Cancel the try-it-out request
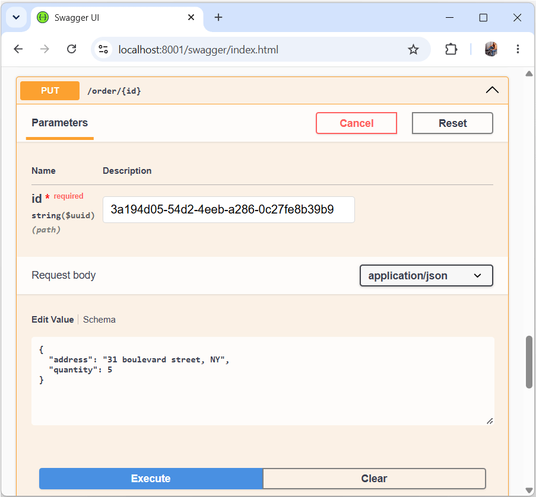Viewport: 536px width, 497px height. click(356, 123)
